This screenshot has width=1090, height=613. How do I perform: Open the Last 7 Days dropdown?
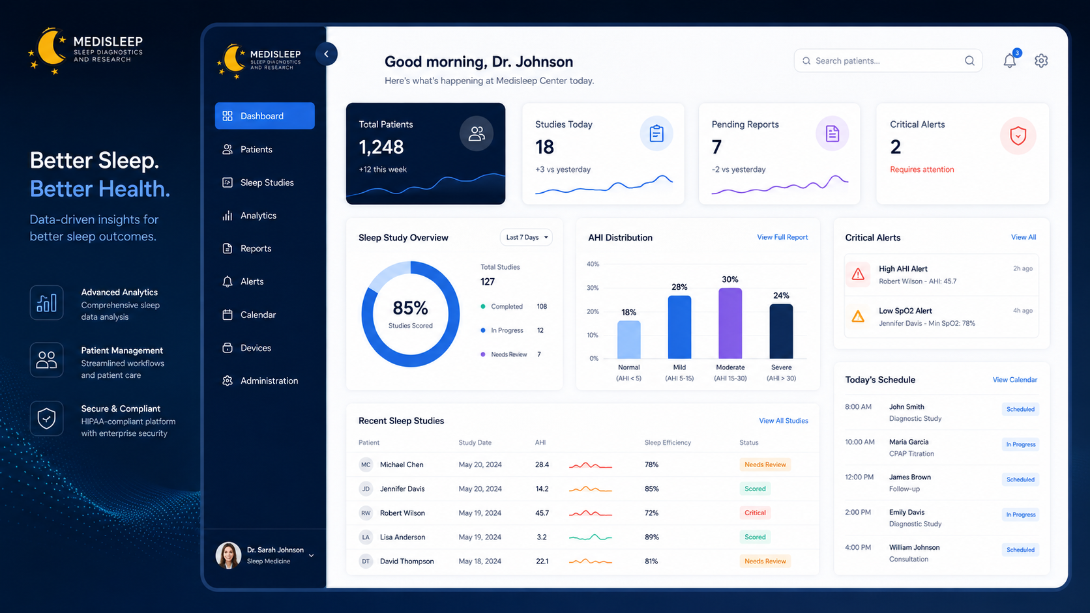526,237
